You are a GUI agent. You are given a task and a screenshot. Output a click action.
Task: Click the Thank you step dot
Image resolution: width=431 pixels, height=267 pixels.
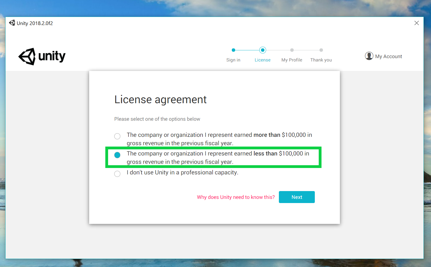coord(321,50)
